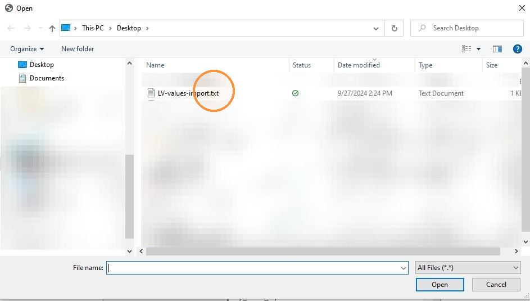Sort by the Type column header
The width and height of the screenshot is (530, 301).
425,65
